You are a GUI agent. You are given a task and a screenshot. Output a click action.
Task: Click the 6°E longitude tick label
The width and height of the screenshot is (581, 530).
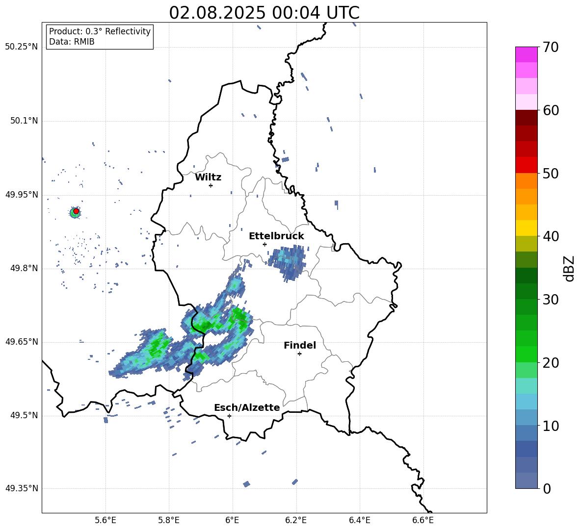coord(232,520)
